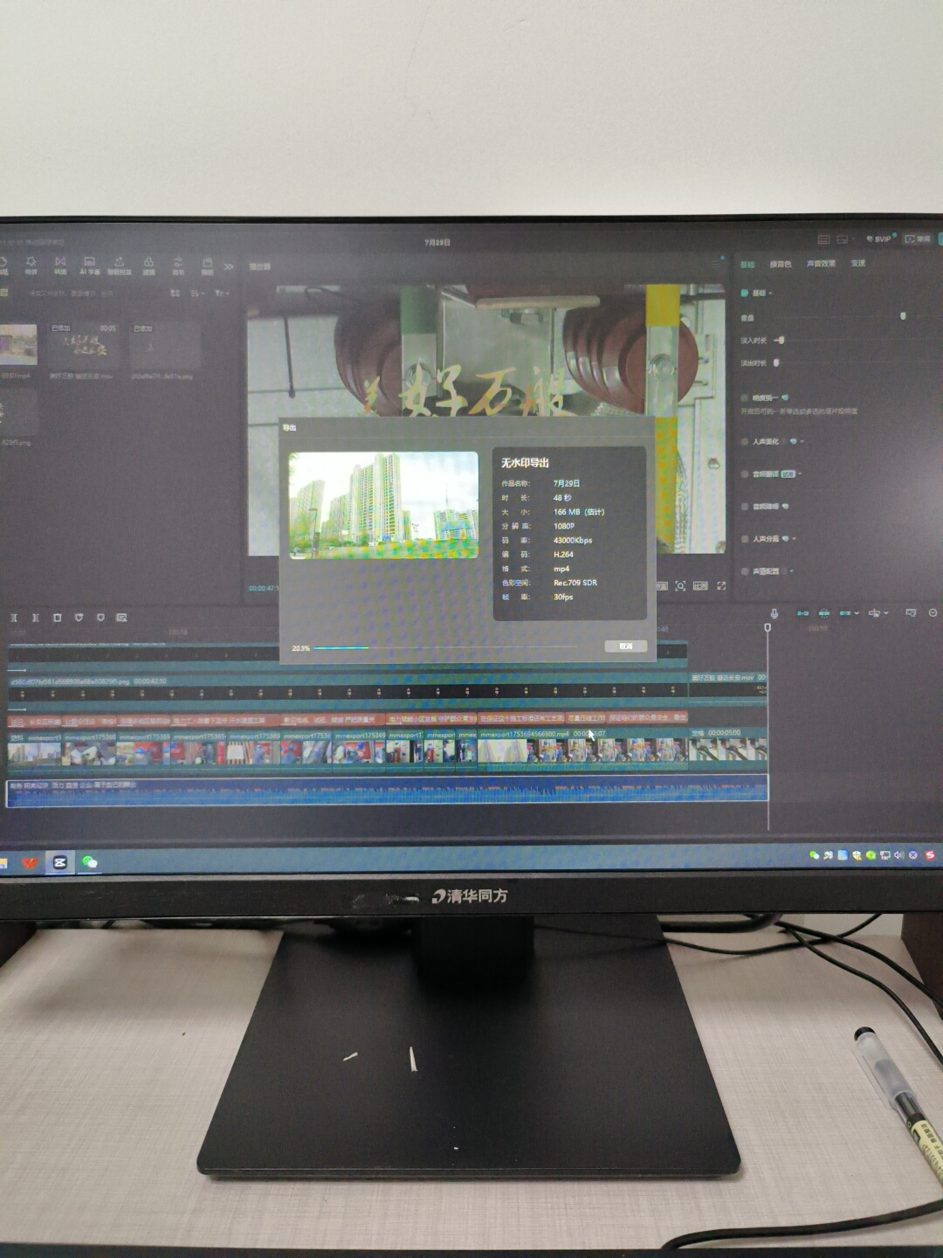Image resolution: width=943 pixels, height=1258 pixels.
Task: Click the cancel button in export dialog
Action: point(625,646)
